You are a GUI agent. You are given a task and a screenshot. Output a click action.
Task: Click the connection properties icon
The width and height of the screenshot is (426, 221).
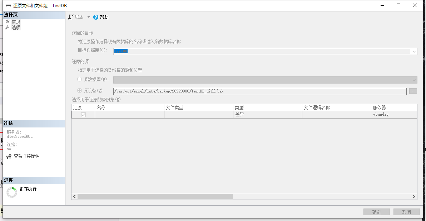(9, 156)
